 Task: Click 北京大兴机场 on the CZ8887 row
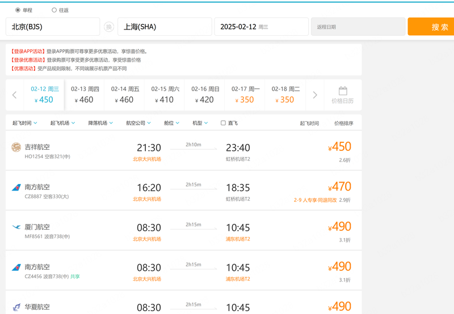147,199
